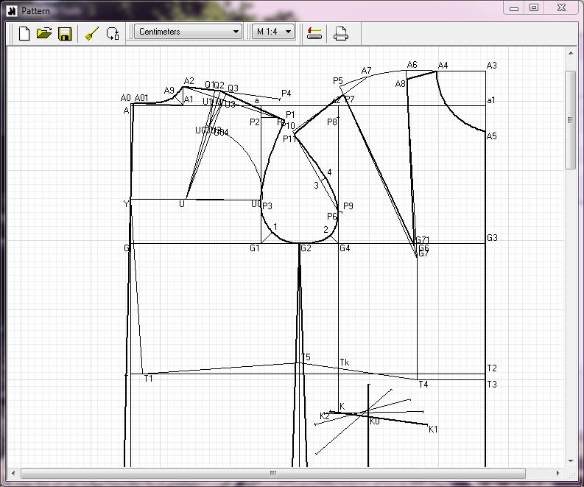Click the vertical scrollbar down arrow

point(571,461)
